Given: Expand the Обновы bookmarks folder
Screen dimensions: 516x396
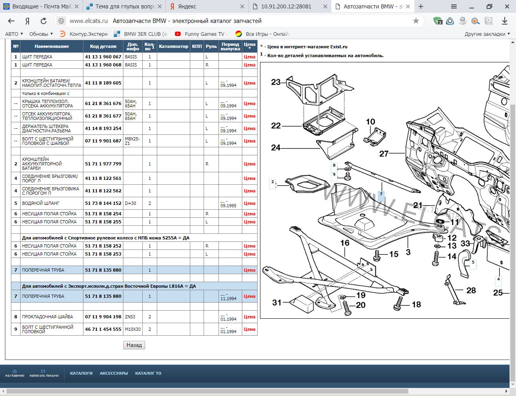Looking at the screenshot, I should [x=41, y=34].
